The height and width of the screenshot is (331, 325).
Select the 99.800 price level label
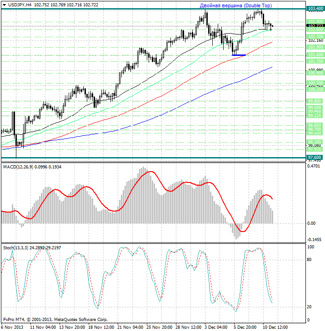(314, 101)
